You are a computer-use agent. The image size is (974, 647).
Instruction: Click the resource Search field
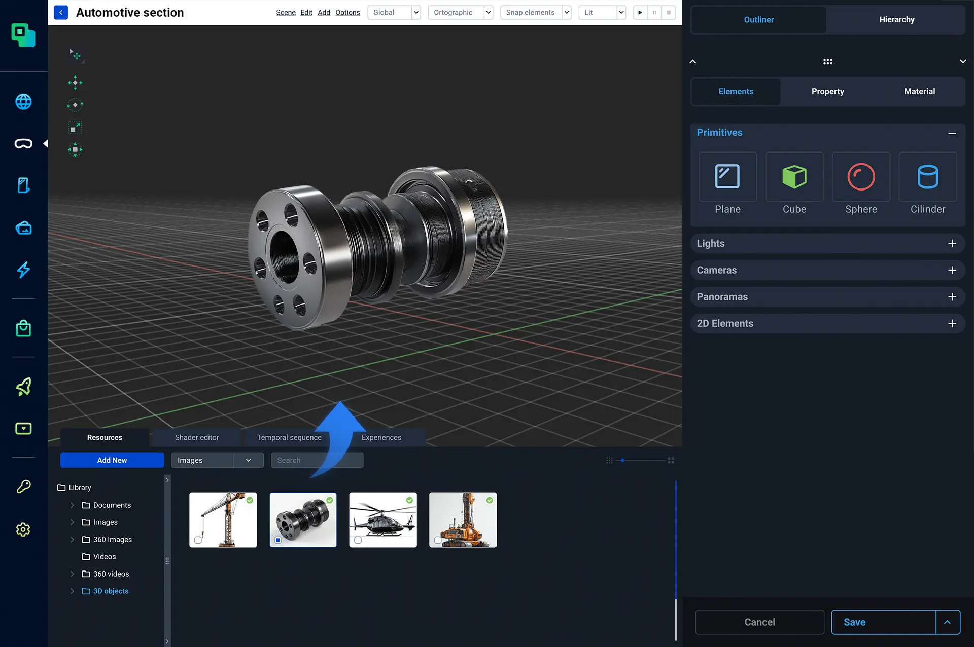tap(317, 460)
